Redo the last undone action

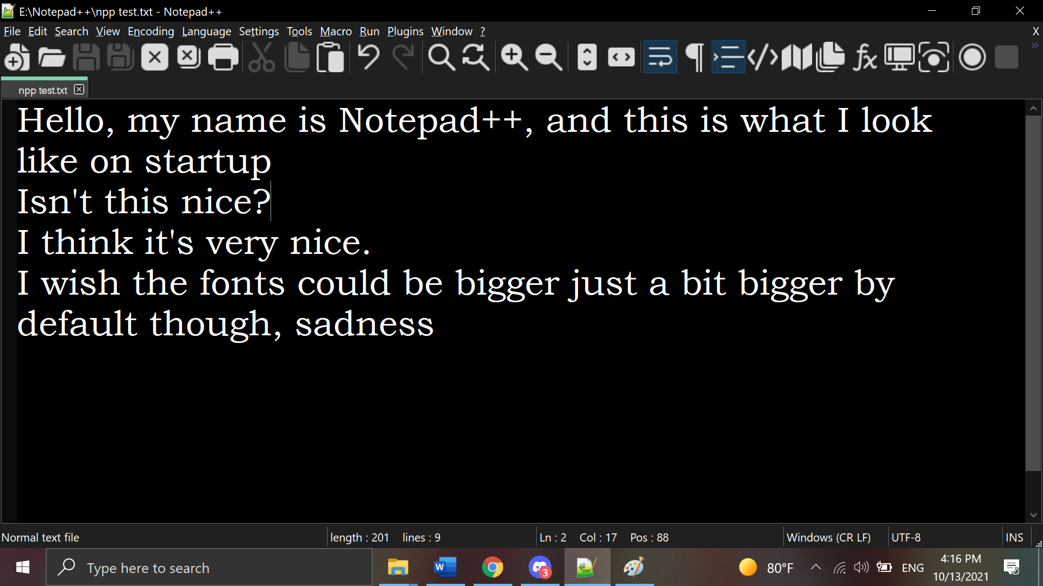tap(403, 57)
